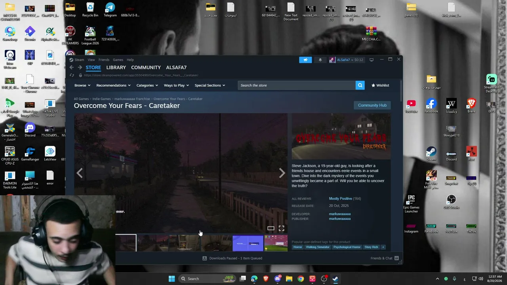Open Steam notifications bell
Screen dimensions: 507x285
pos(320,60)
